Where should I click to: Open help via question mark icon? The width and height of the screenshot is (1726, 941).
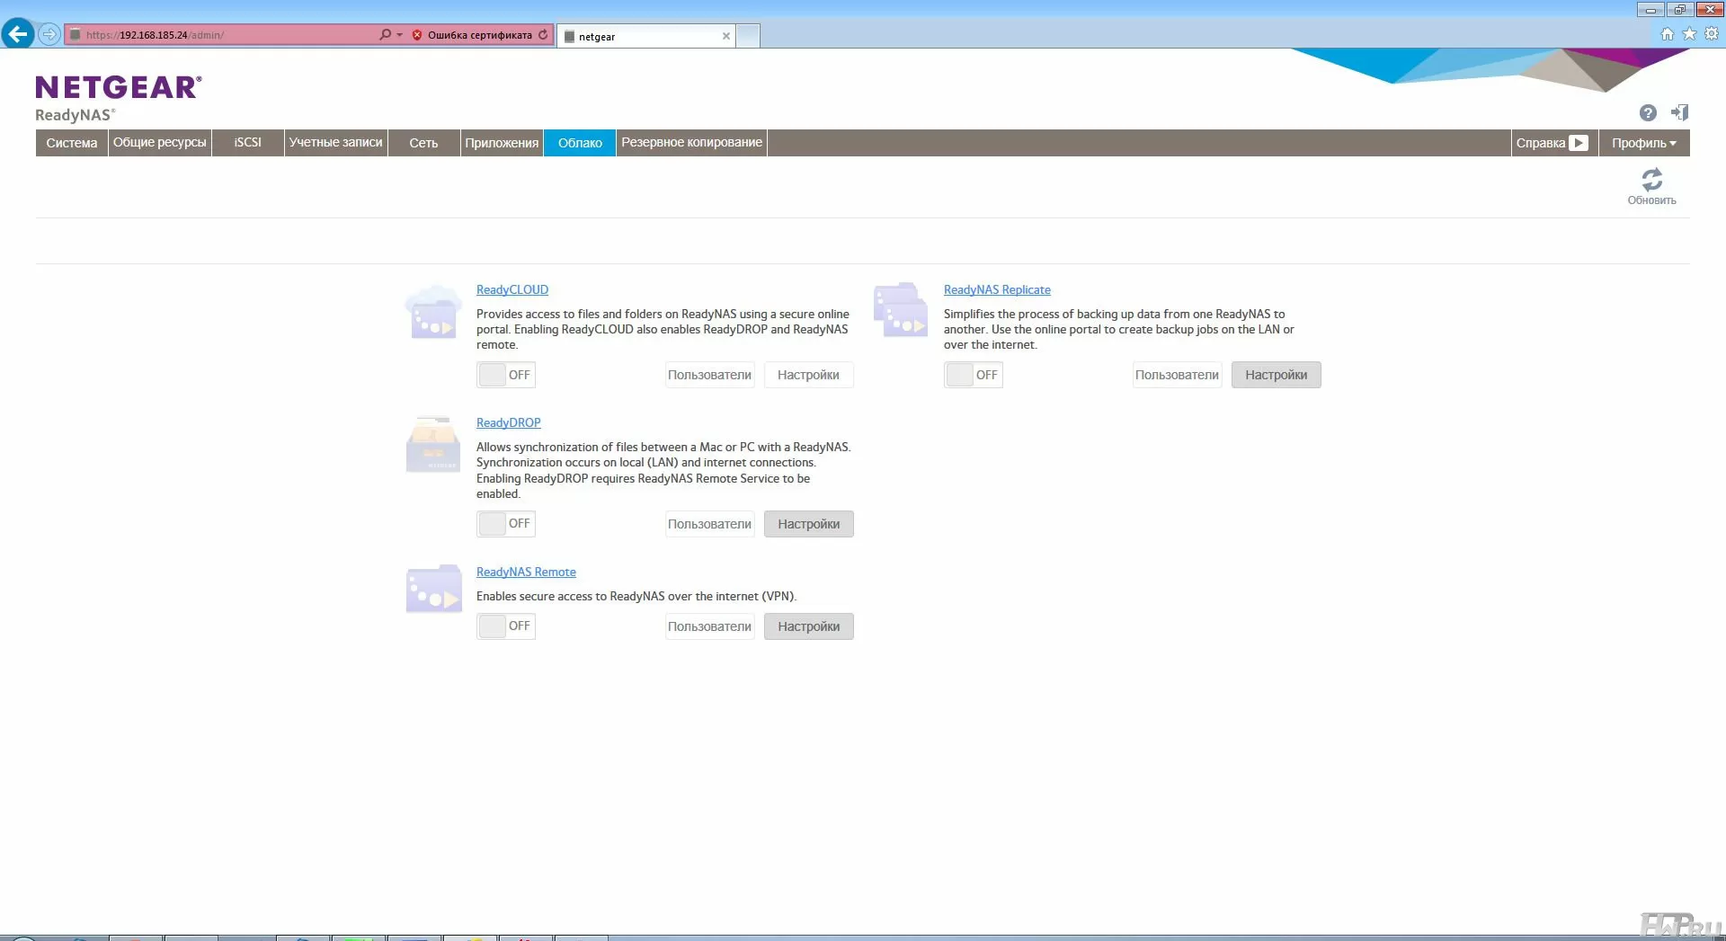point(1647,113)
